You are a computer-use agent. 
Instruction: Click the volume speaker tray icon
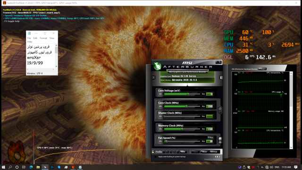click(x=271, y=167)
